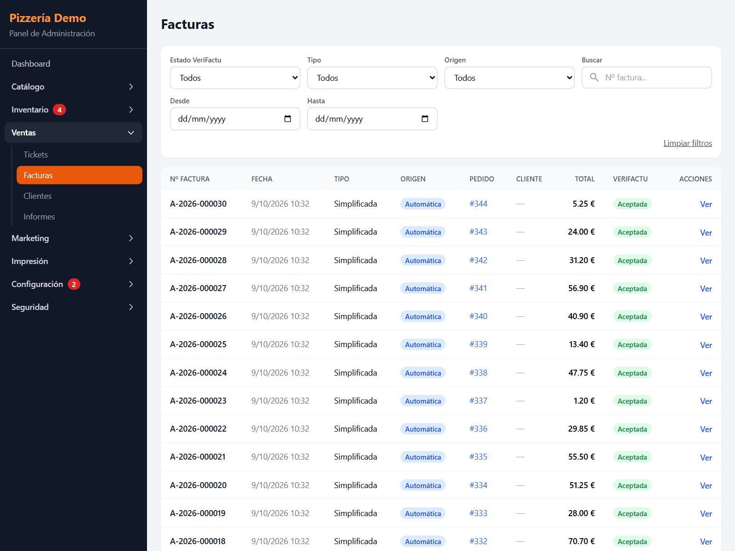735x551 pixels.
Task: Click Pizzería Demo title
Action: click(x=48, y=18)
